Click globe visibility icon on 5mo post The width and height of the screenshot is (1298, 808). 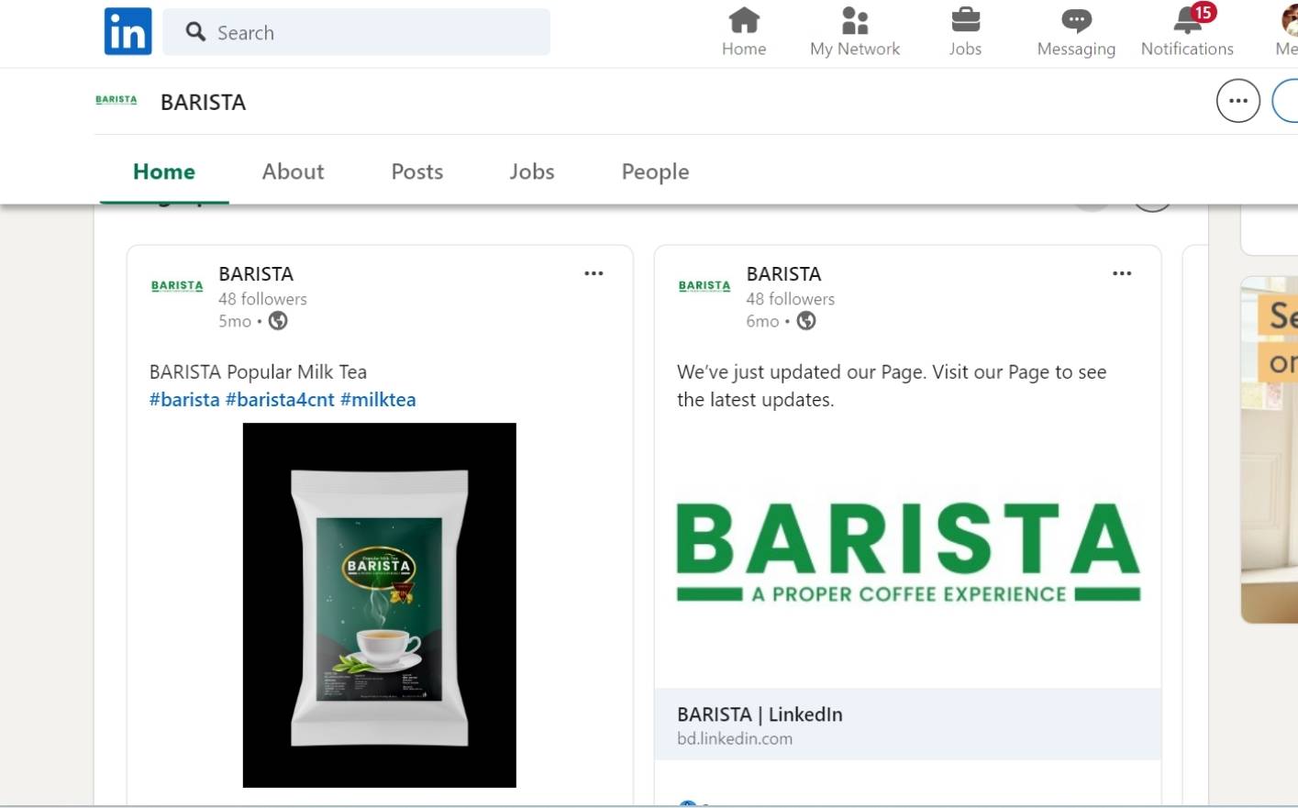(x=278, y=321)
